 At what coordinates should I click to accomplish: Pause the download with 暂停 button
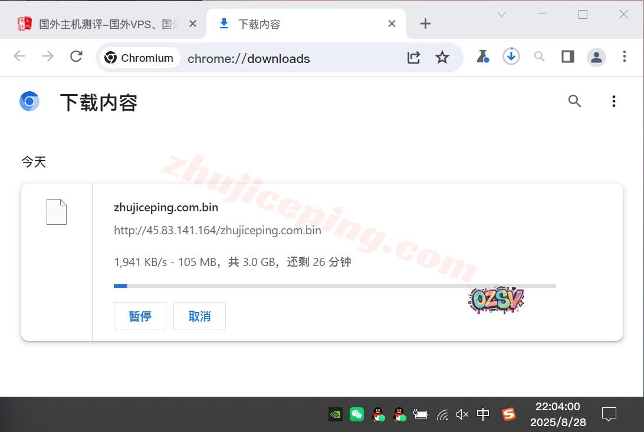coord(140,316)
